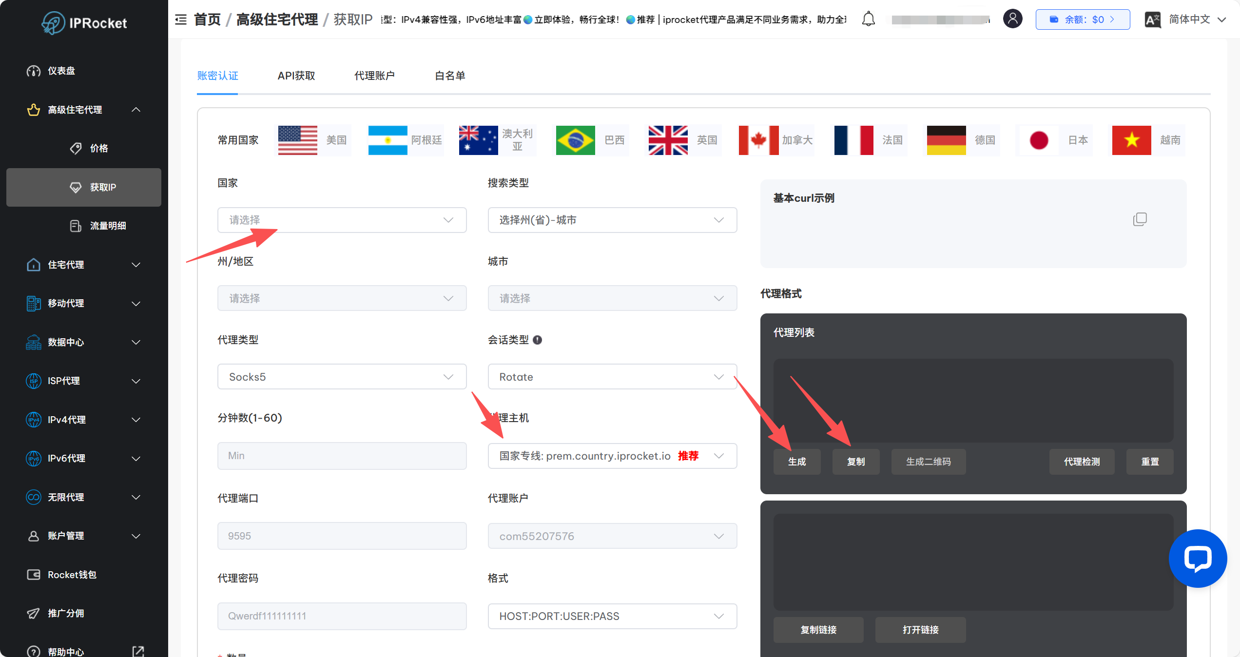This screenshot has height=657, width=1240.
Task: Click the info icon beside 会话类型
Action: tap(537, 340)
